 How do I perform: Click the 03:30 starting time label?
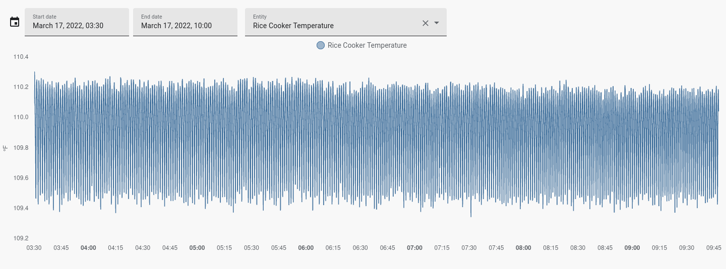click(34, 248)
